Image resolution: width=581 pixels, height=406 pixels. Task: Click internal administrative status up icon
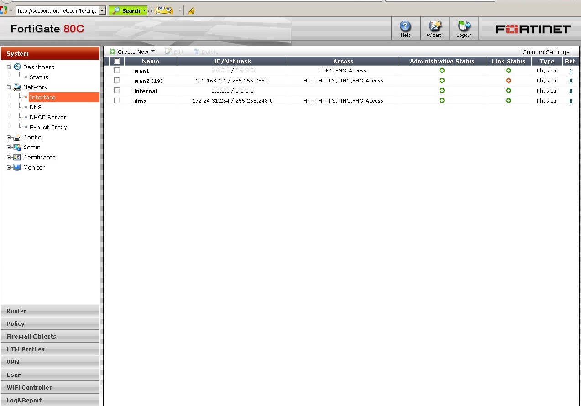442,91
